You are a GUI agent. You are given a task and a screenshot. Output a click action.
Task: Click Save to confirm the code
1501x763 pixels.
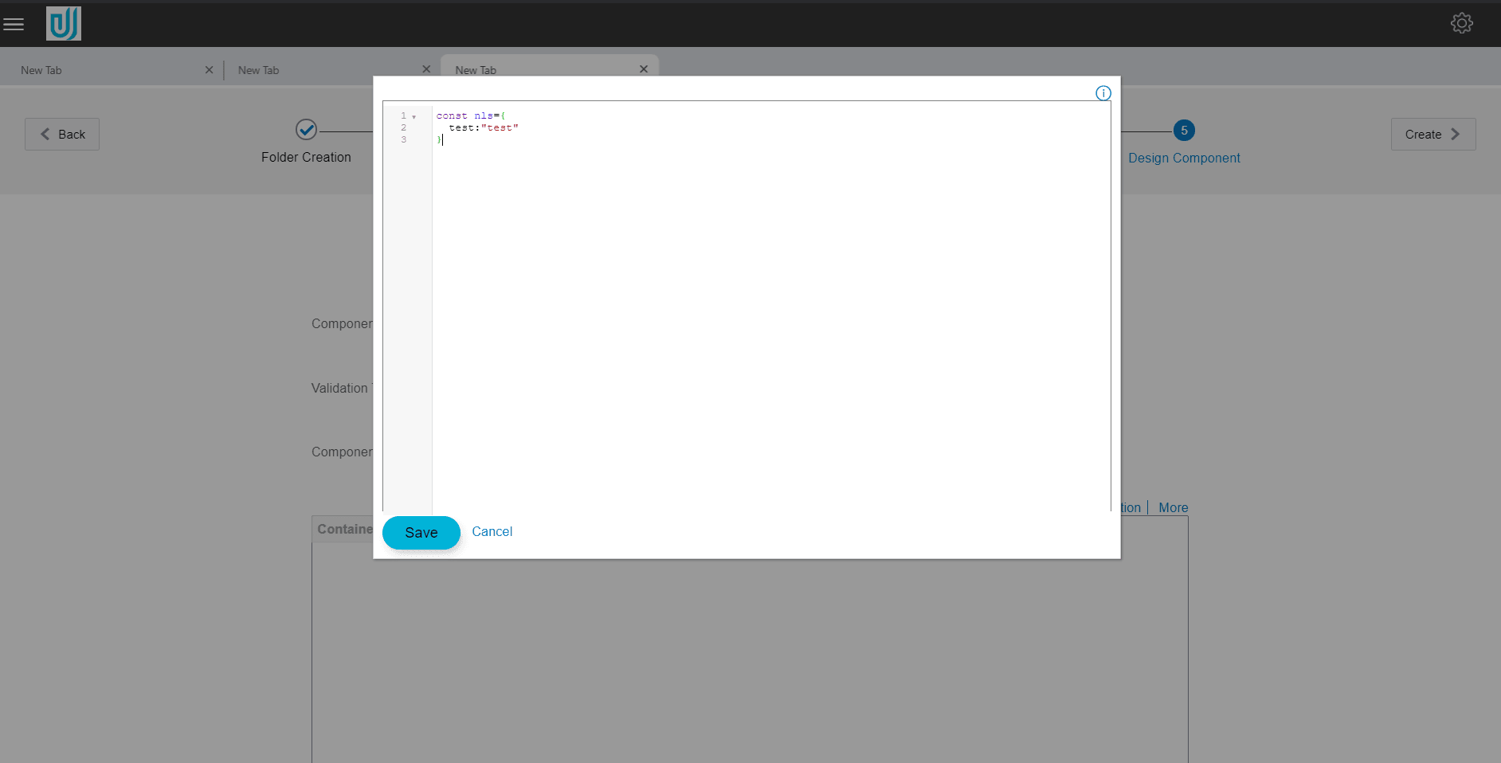point(421,532)
